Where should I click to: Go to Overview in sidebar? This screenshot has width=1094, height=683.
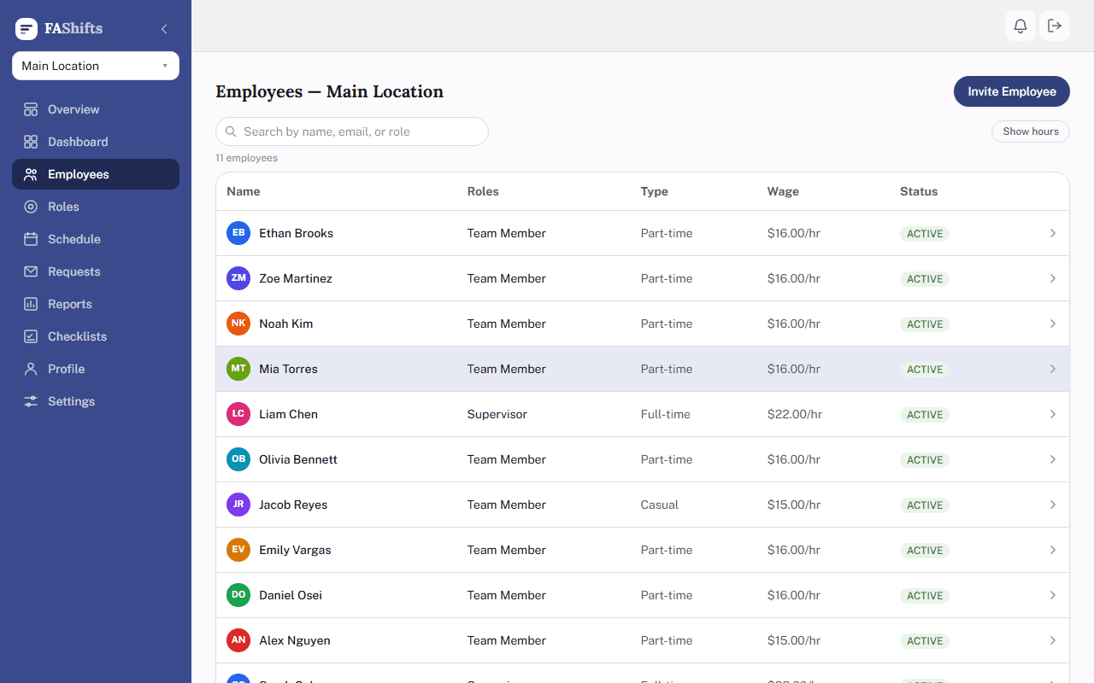point(96,109)
